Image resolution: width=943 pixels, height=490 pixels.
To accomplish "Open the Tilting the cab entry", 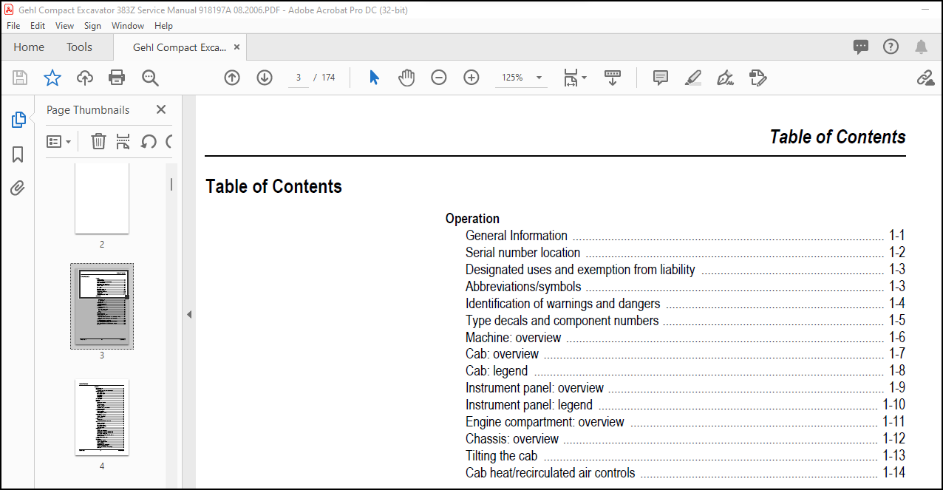I will [x=501, y=456].
